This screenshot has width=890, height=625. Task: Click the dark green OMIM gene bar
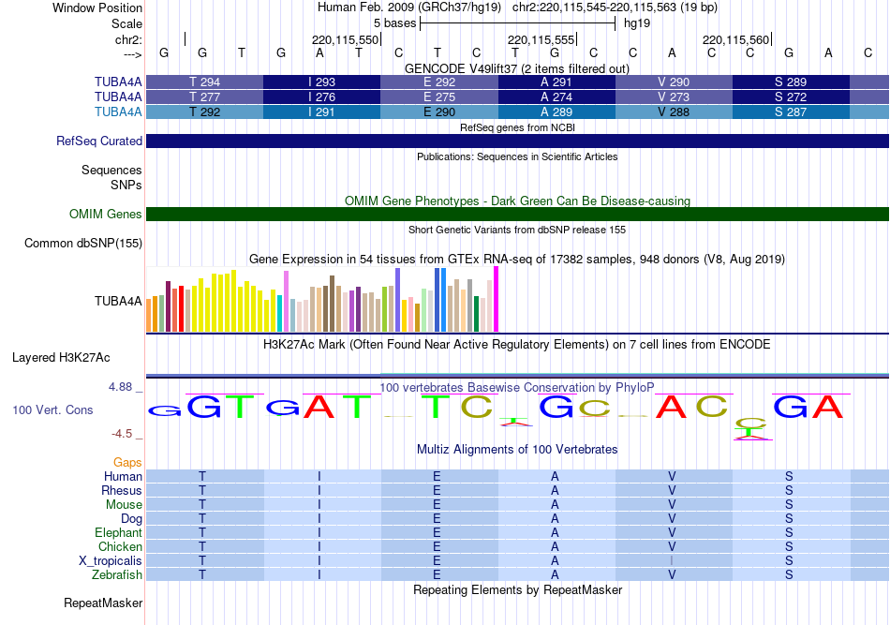(x=518, y=214)
